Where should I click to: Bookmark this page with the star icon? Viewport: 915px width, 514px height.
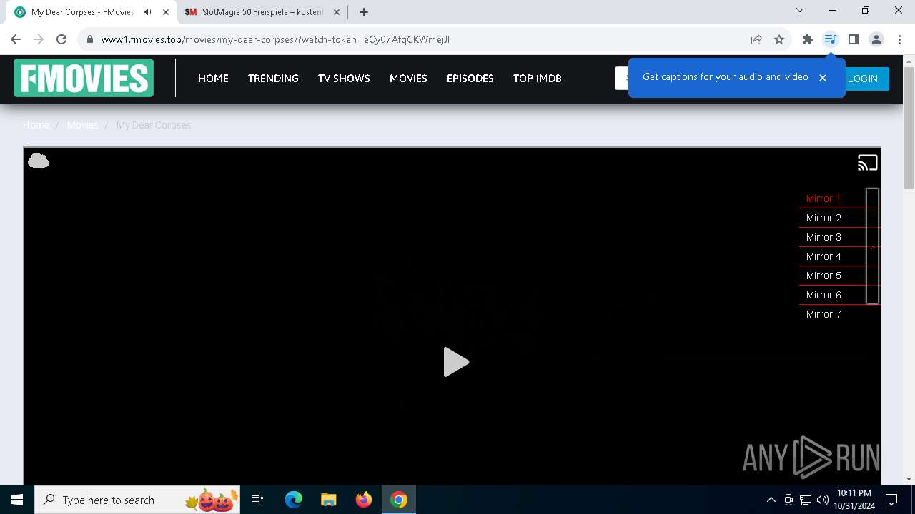(779, 39)
